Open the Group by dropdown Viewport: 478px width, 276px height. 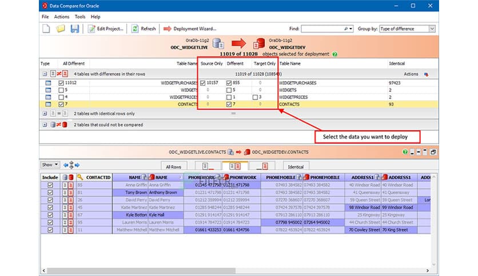click(x=432, y=29)
